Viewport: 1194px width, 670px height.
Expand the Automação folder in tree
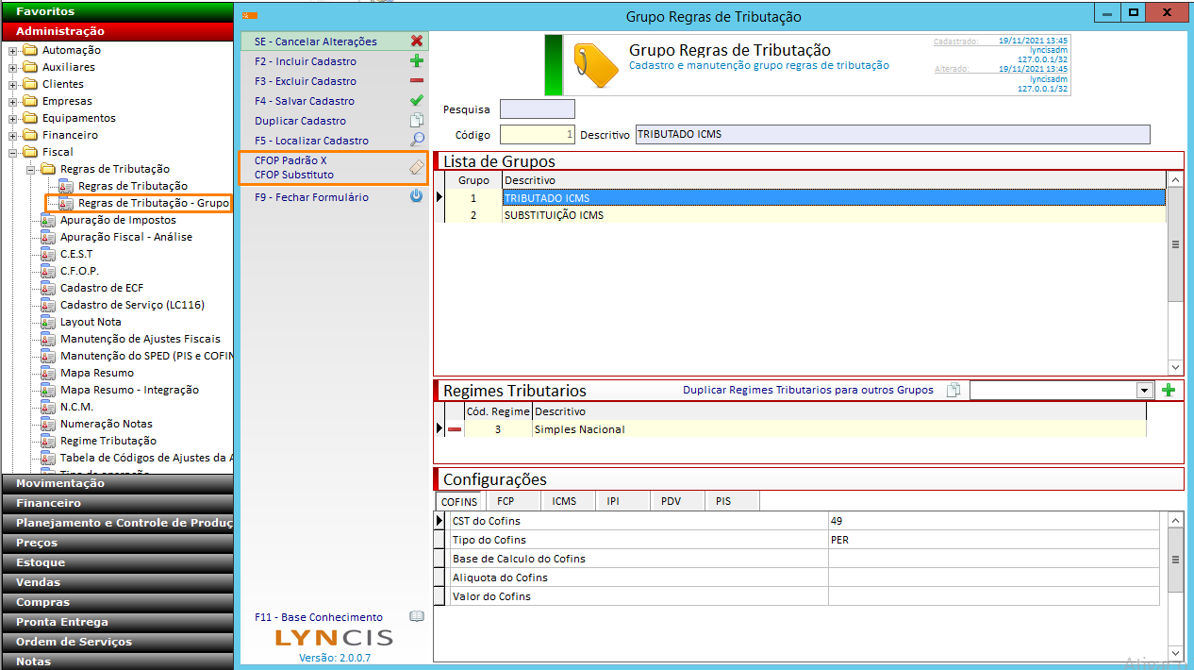[x=13, y=51]
